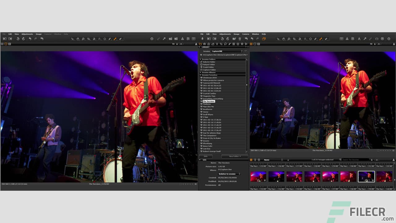This screenshot has height=223, width=396.
Task: Toggle favorite heart on Magnetic Man folder
Action: (201, 96)
